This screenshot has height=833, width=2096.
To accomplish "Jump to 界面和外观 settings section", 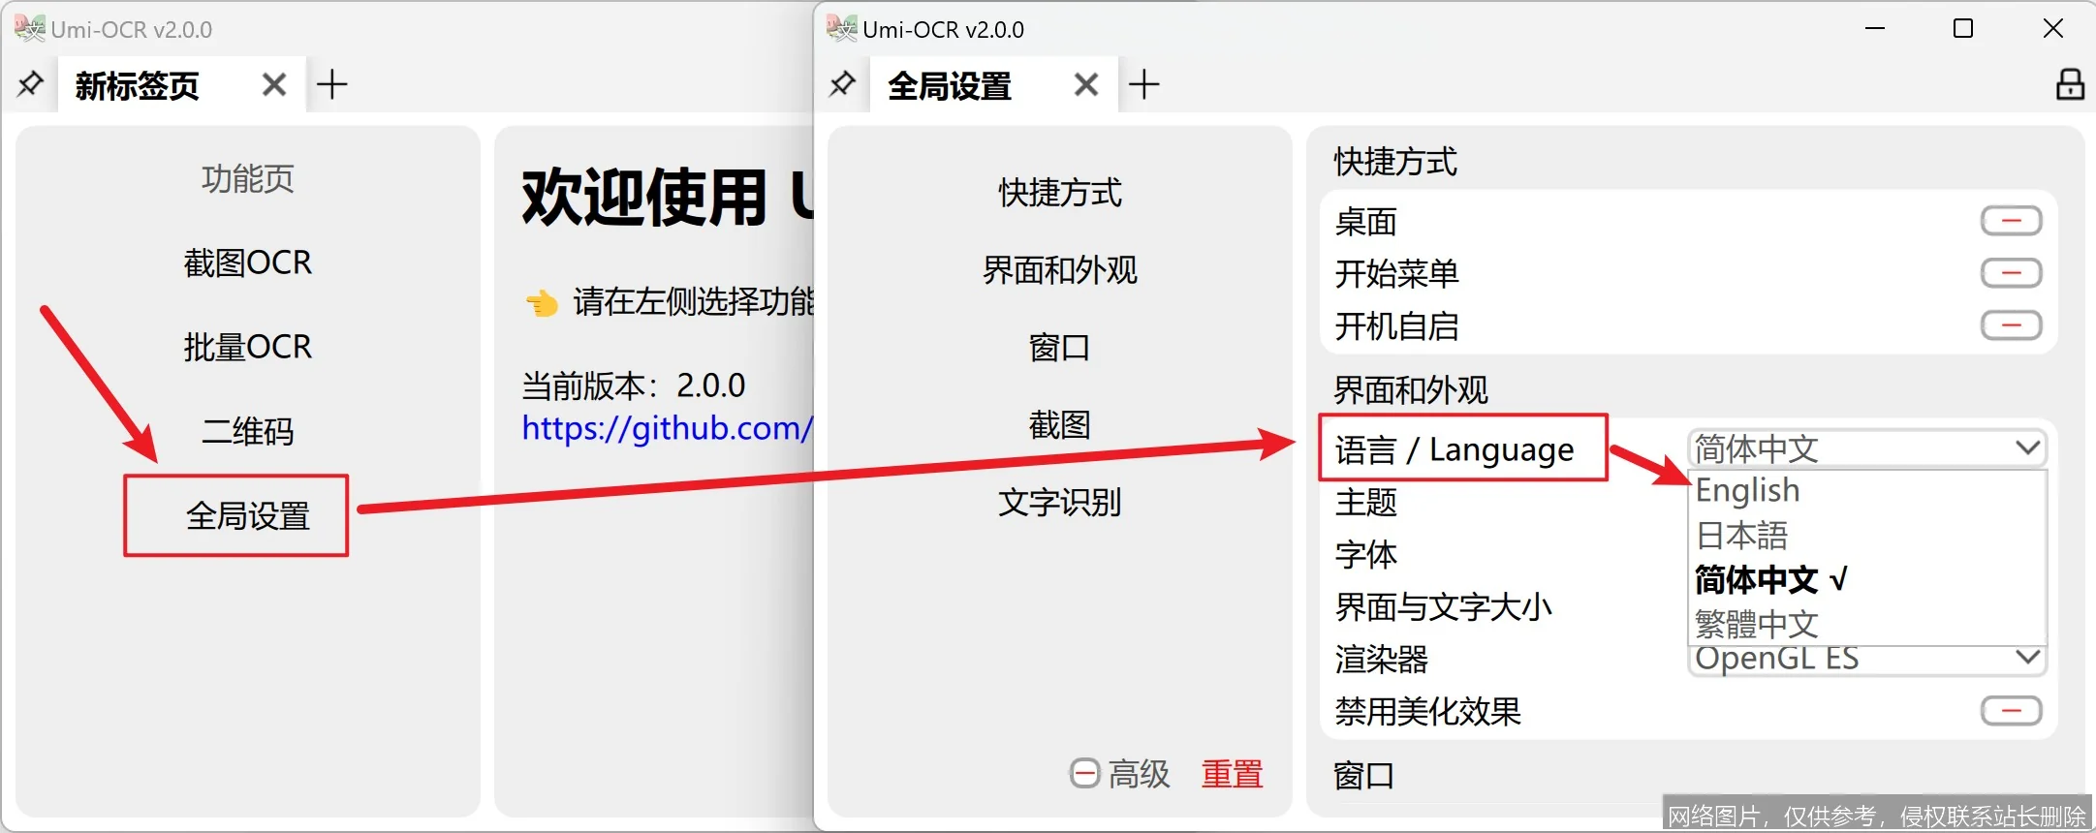I will click(1060, 270).
